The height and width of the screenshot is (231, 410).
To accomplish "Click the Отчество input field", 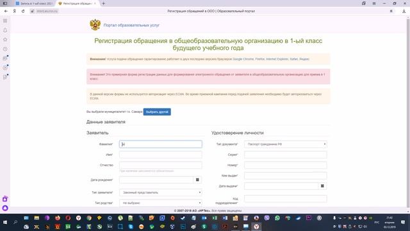I will [161, 165].
